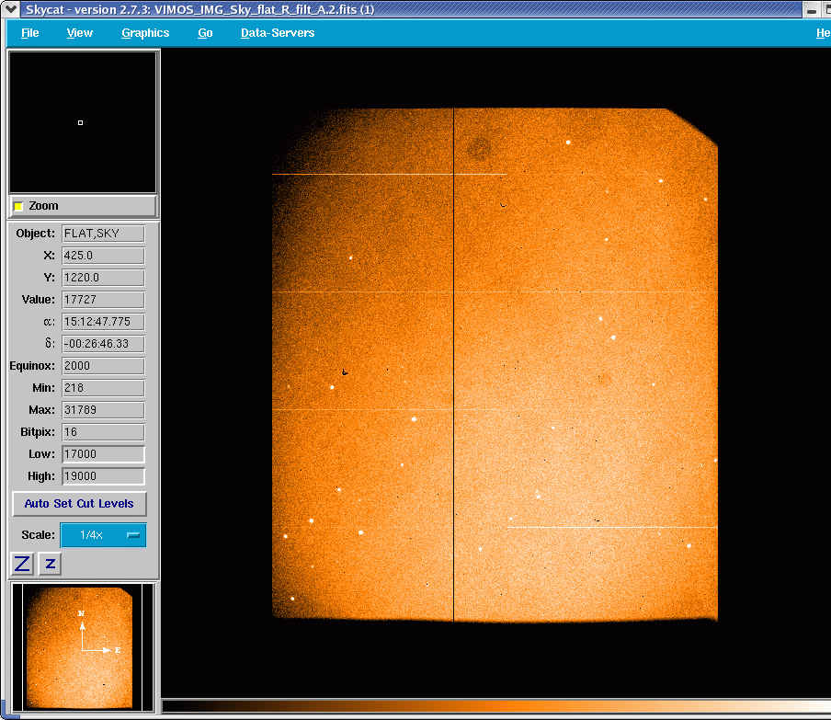
Task: Minimize the Skycat window
Action: pyautogui.click(x=812, y=10)
